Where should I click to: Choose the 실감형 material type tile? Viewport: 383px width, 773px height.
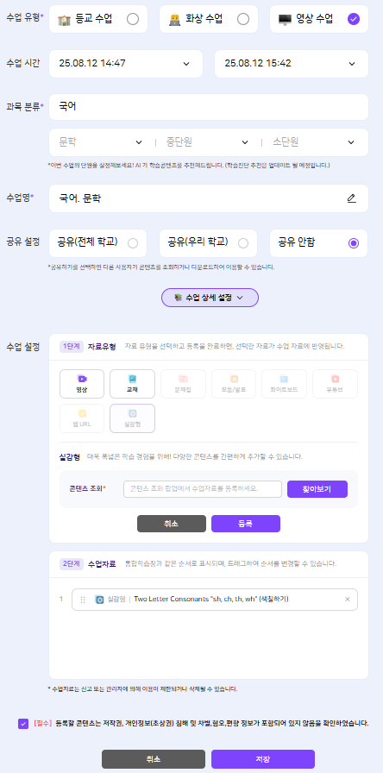click(132, 418)
